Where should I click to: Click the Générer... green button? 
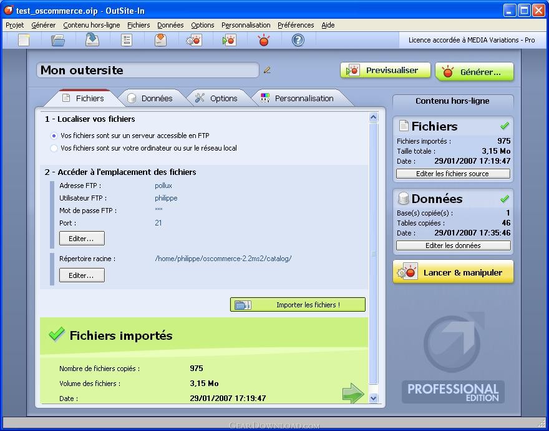(474, 72)
